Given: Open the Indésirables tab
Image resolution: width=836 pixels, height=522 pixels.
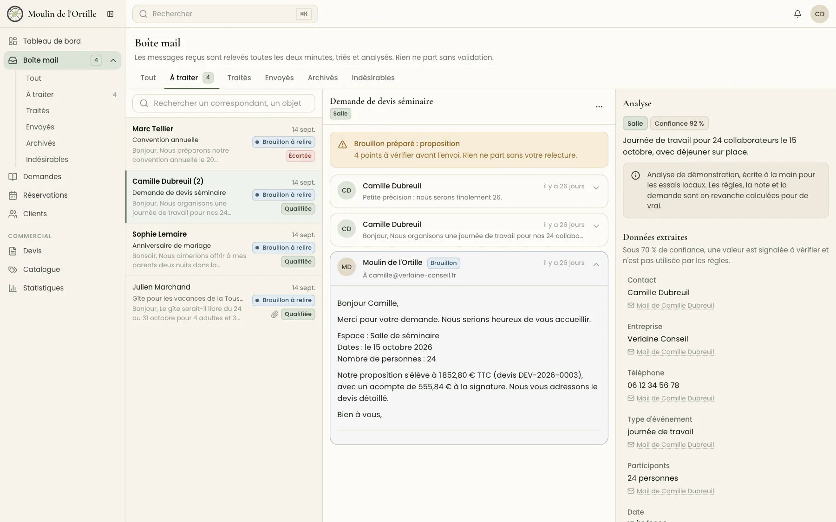Looking at the screenshot, I should click(373, 78).
